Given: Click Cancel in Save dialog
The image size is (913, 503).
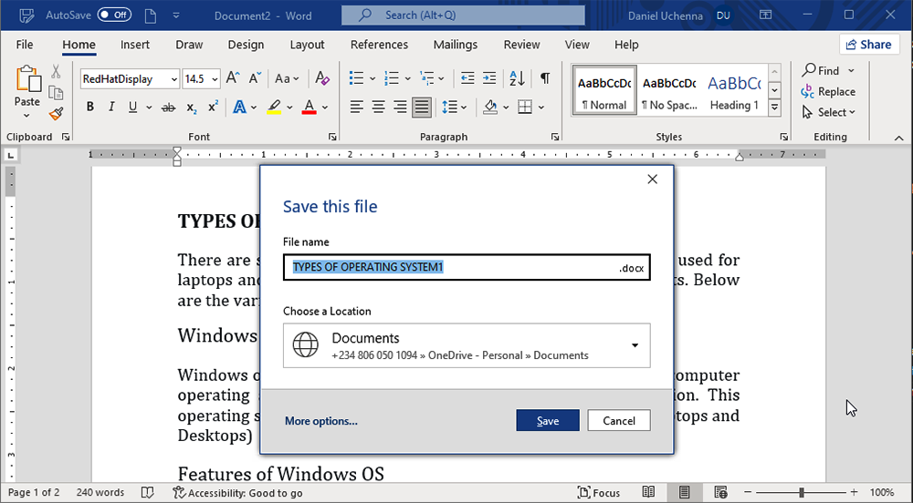Looking at the screenshot, I should (x=619, y=420).
